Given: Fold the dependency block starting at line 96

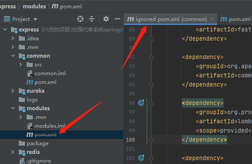Looking at the screenshot, I should click(151, 103).
